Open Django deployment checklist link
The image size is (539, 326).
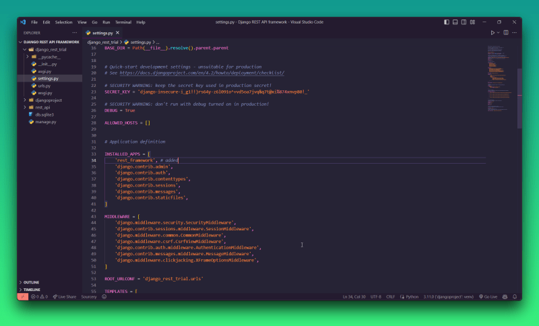click(x=201, y=73)
